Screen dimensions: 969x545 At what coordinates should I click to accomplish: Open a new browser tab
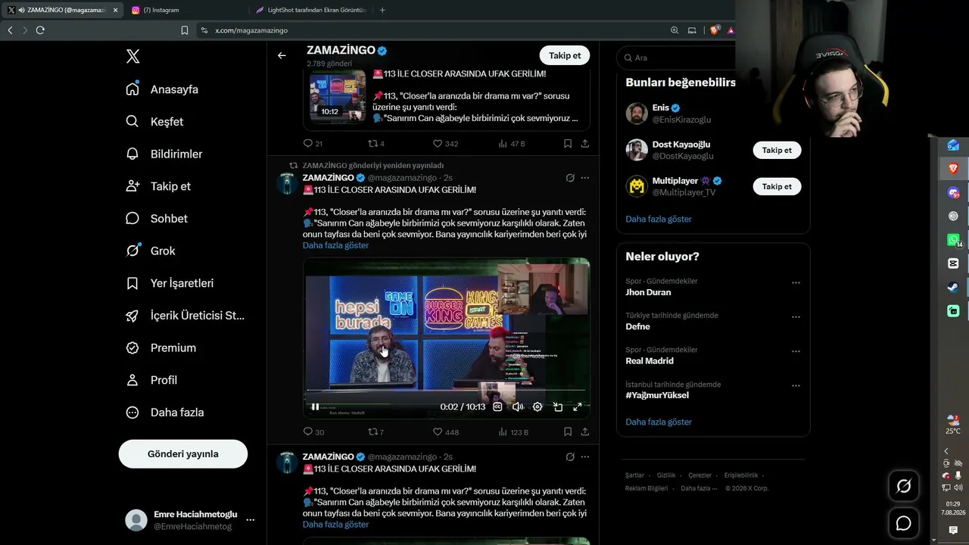point(382,10)
